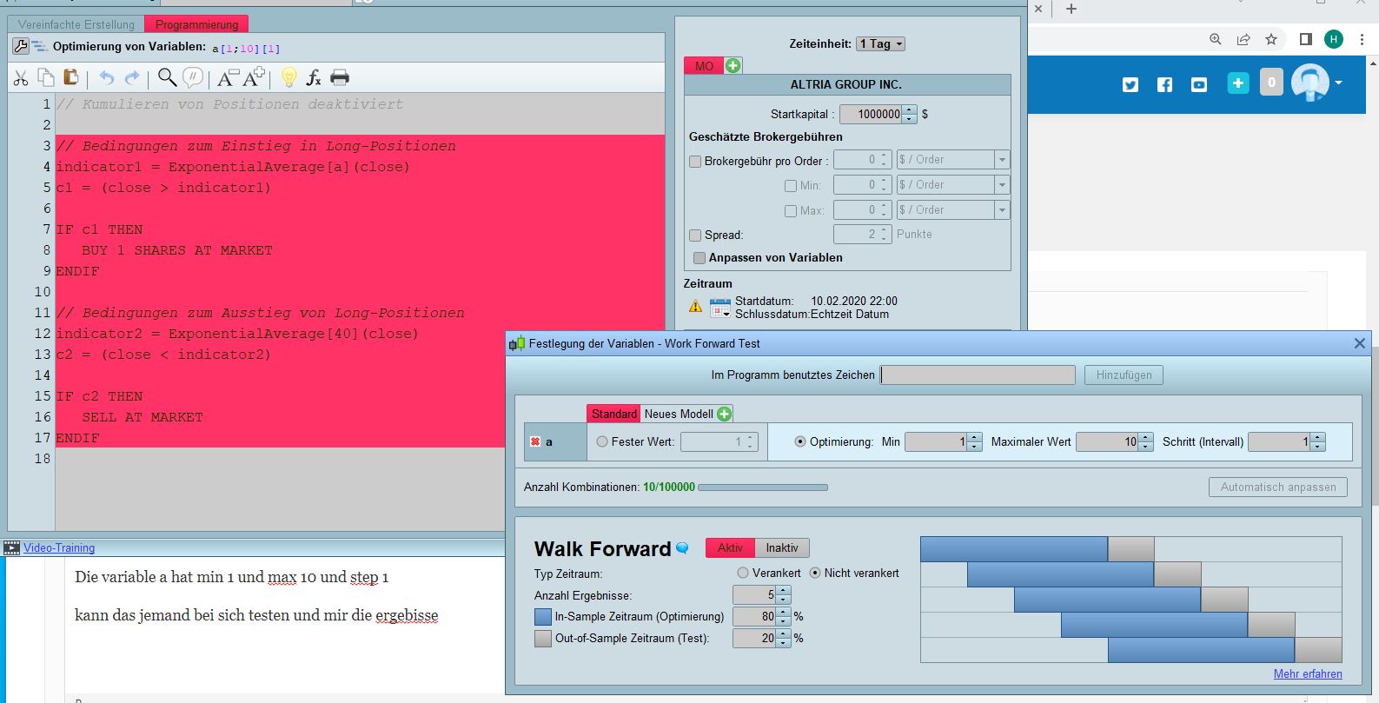
Task: Open the Chrome profile H avatar
Action: [1334, 39]
